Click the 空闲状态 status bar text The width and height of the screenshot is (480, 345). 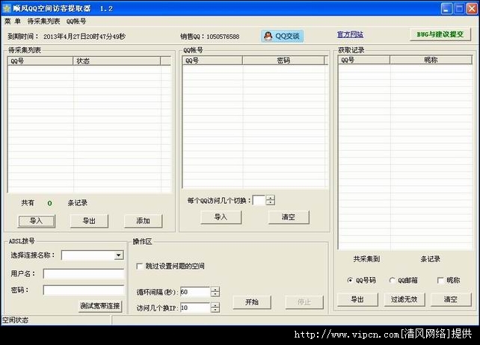pos(15,320)
